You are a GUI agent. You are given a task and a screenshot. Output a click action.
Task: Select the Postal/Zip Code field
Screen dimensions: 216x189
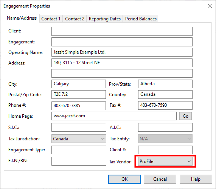[x=79, y=94]
